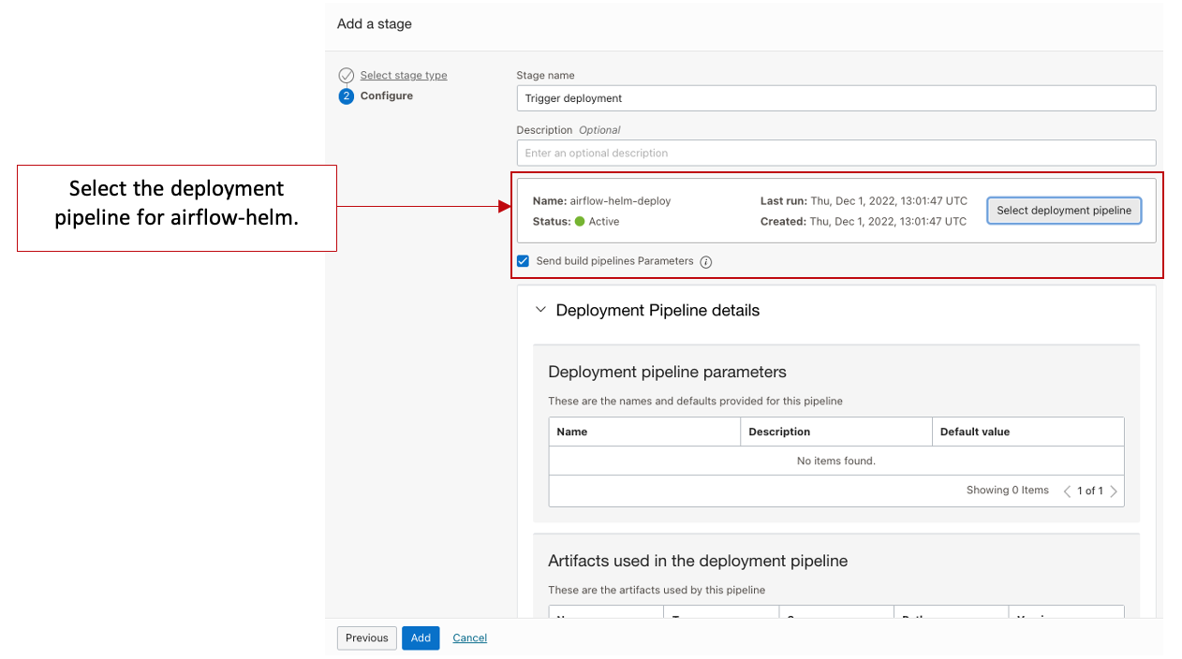Go to next page of parameters table
1182x659 pixels.
(x=1114, y=491)
